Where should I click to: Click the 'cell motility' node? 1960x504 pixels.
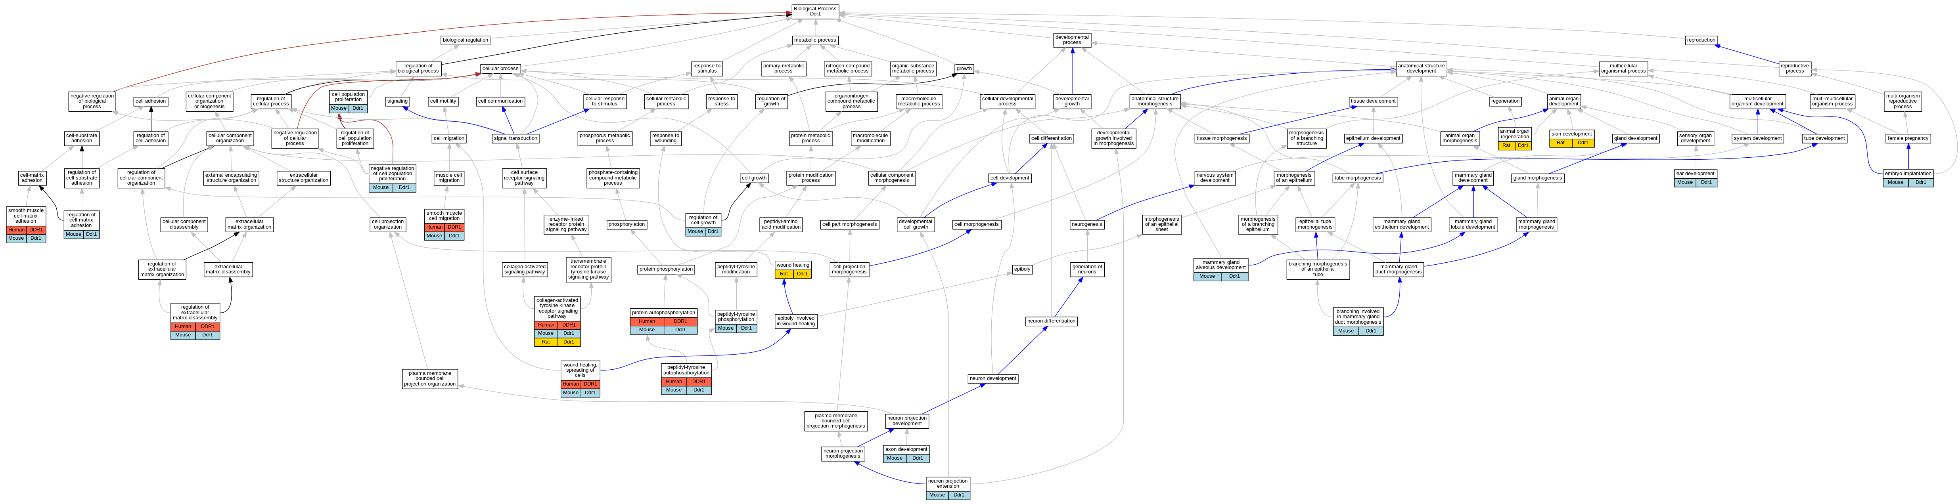click(x=444, y=101)
